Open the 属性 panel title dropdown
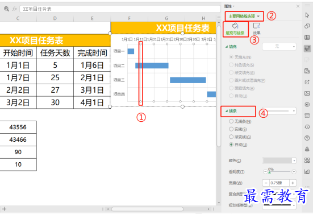 (229, 6)
